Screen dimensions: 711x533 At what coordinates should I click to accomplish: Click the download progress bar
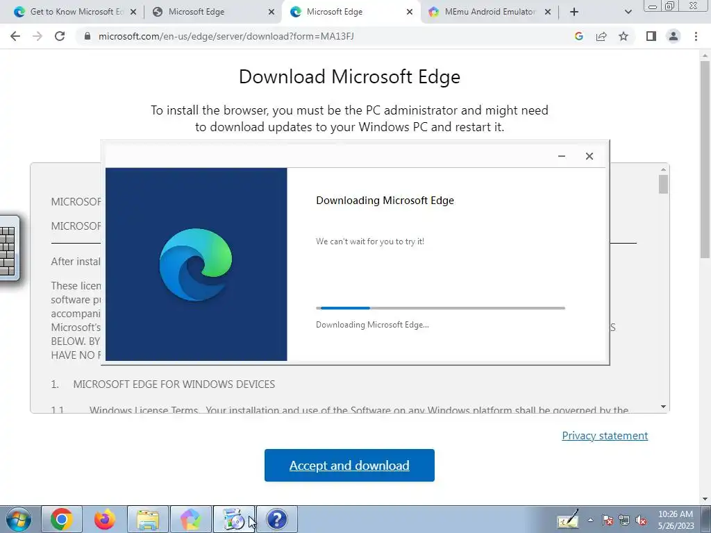[440, 308]
